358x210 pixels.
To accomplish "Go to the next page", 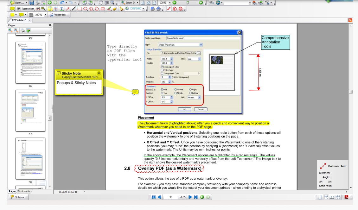I will click(x=190, y=197).
